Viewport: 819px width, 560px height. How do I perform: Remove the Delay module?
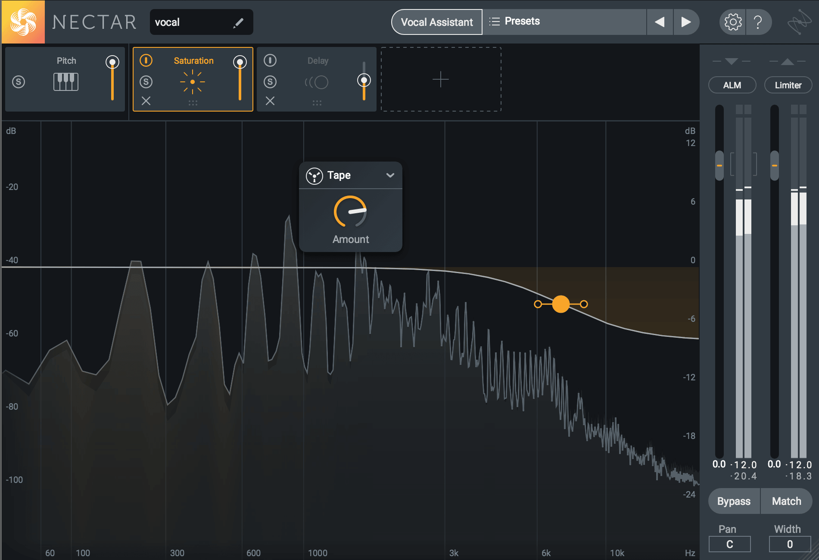270,101
